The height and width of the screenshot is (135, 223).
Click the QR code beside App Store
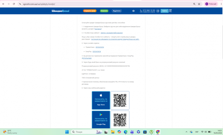click(x=120, y=100)
